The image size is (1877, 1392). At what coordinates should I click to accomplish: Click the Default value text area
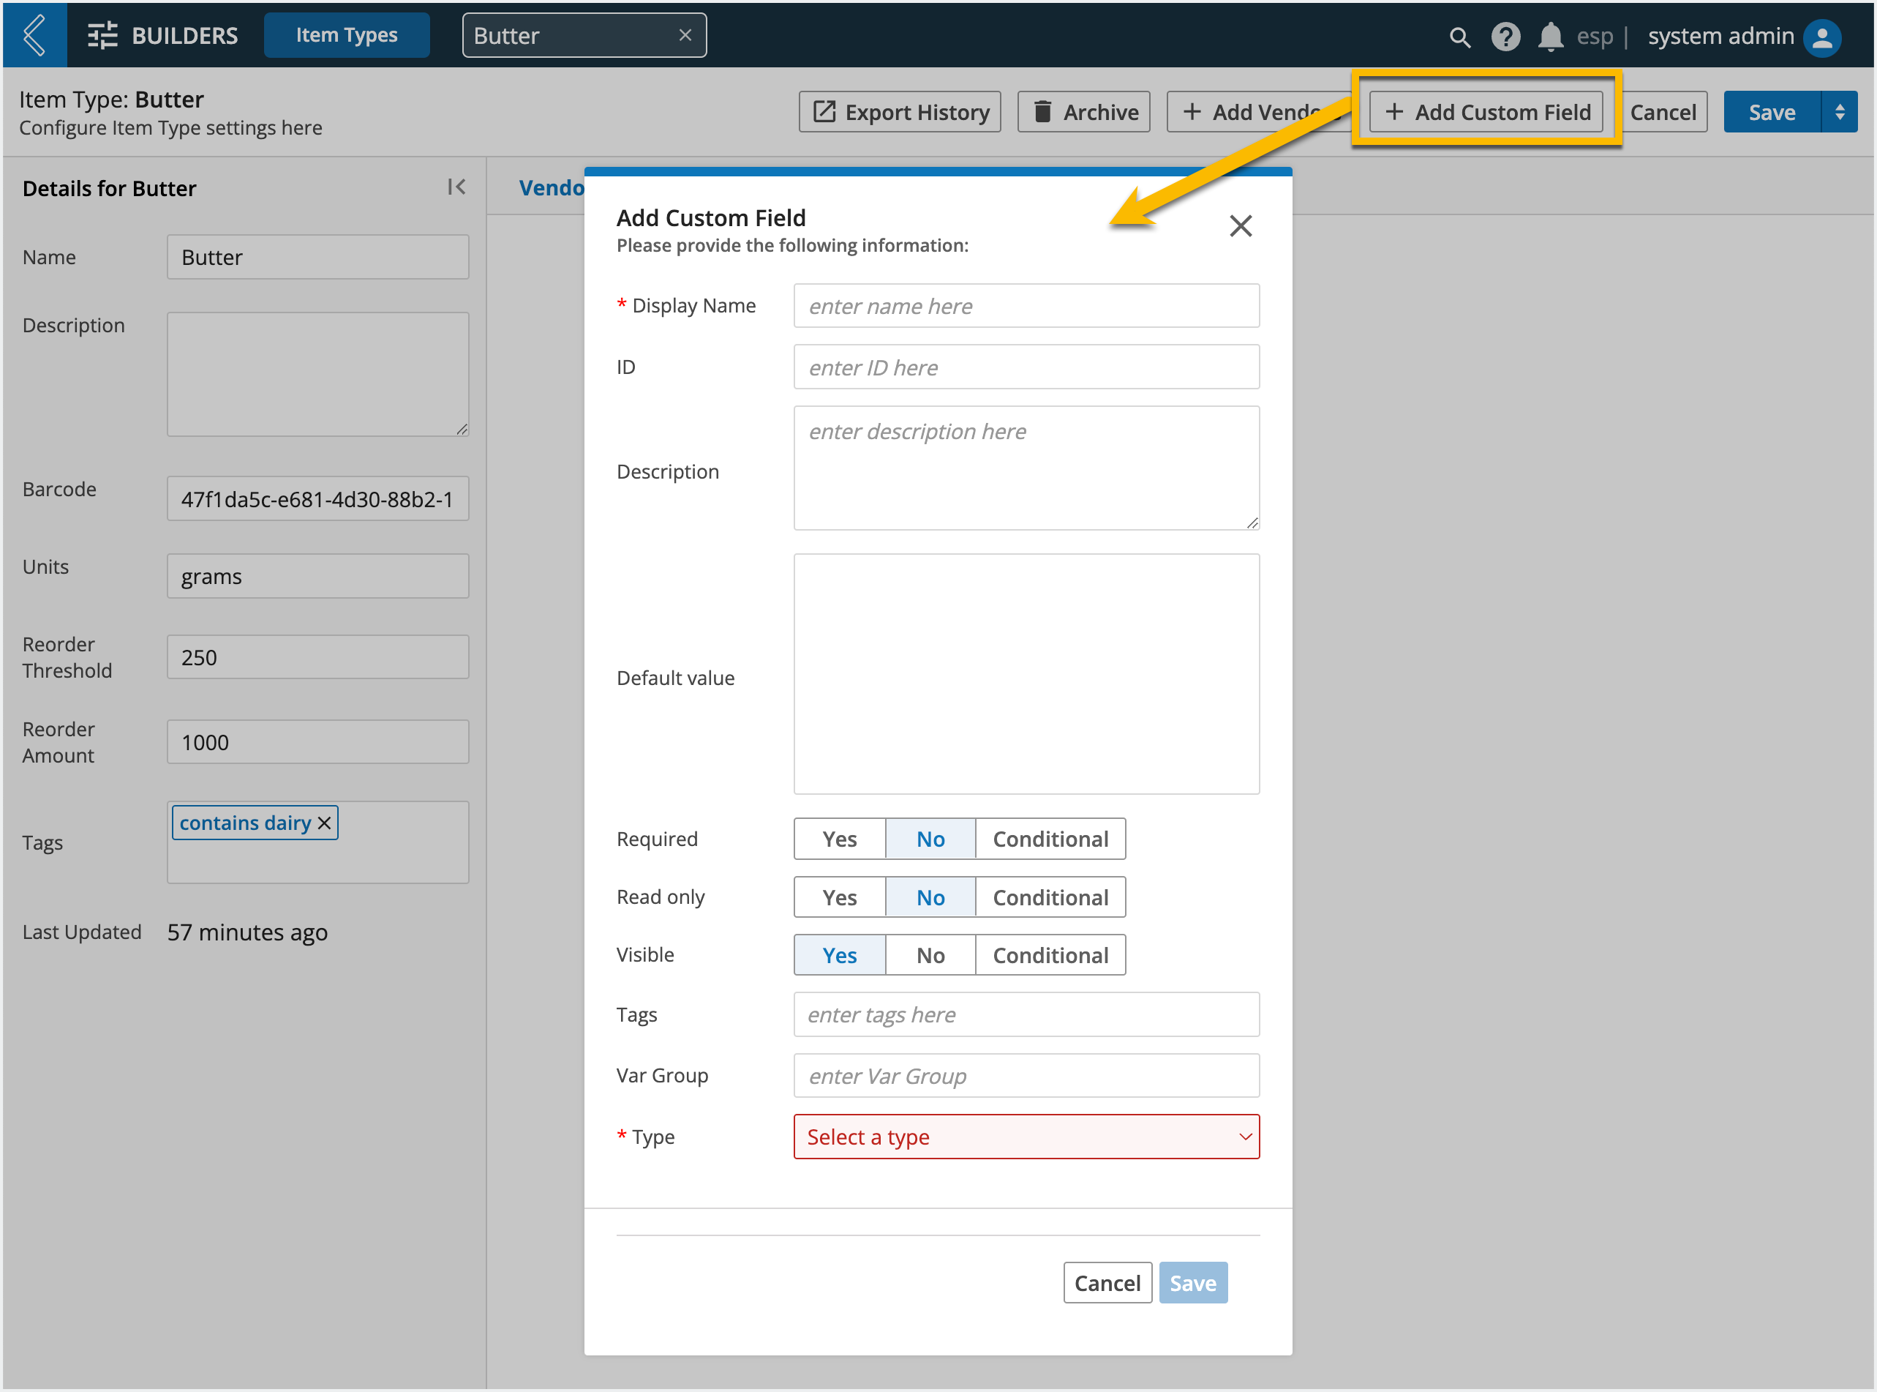pyautogui.click(x=1026, y=674)
